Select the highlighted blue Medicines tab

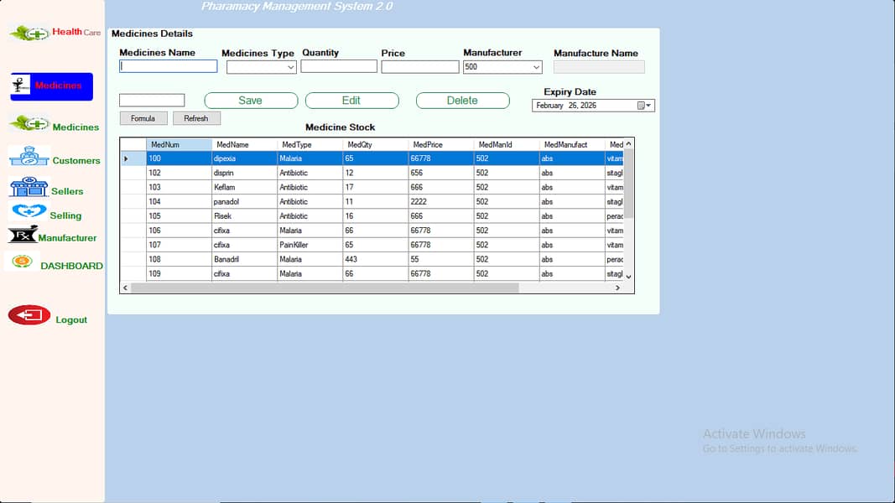[51, 86]
